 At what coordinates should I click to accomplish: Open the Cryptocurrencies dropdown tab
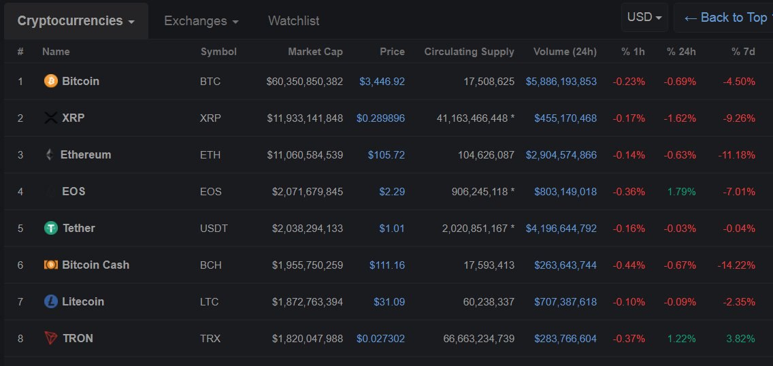click(x=76, y=20)
